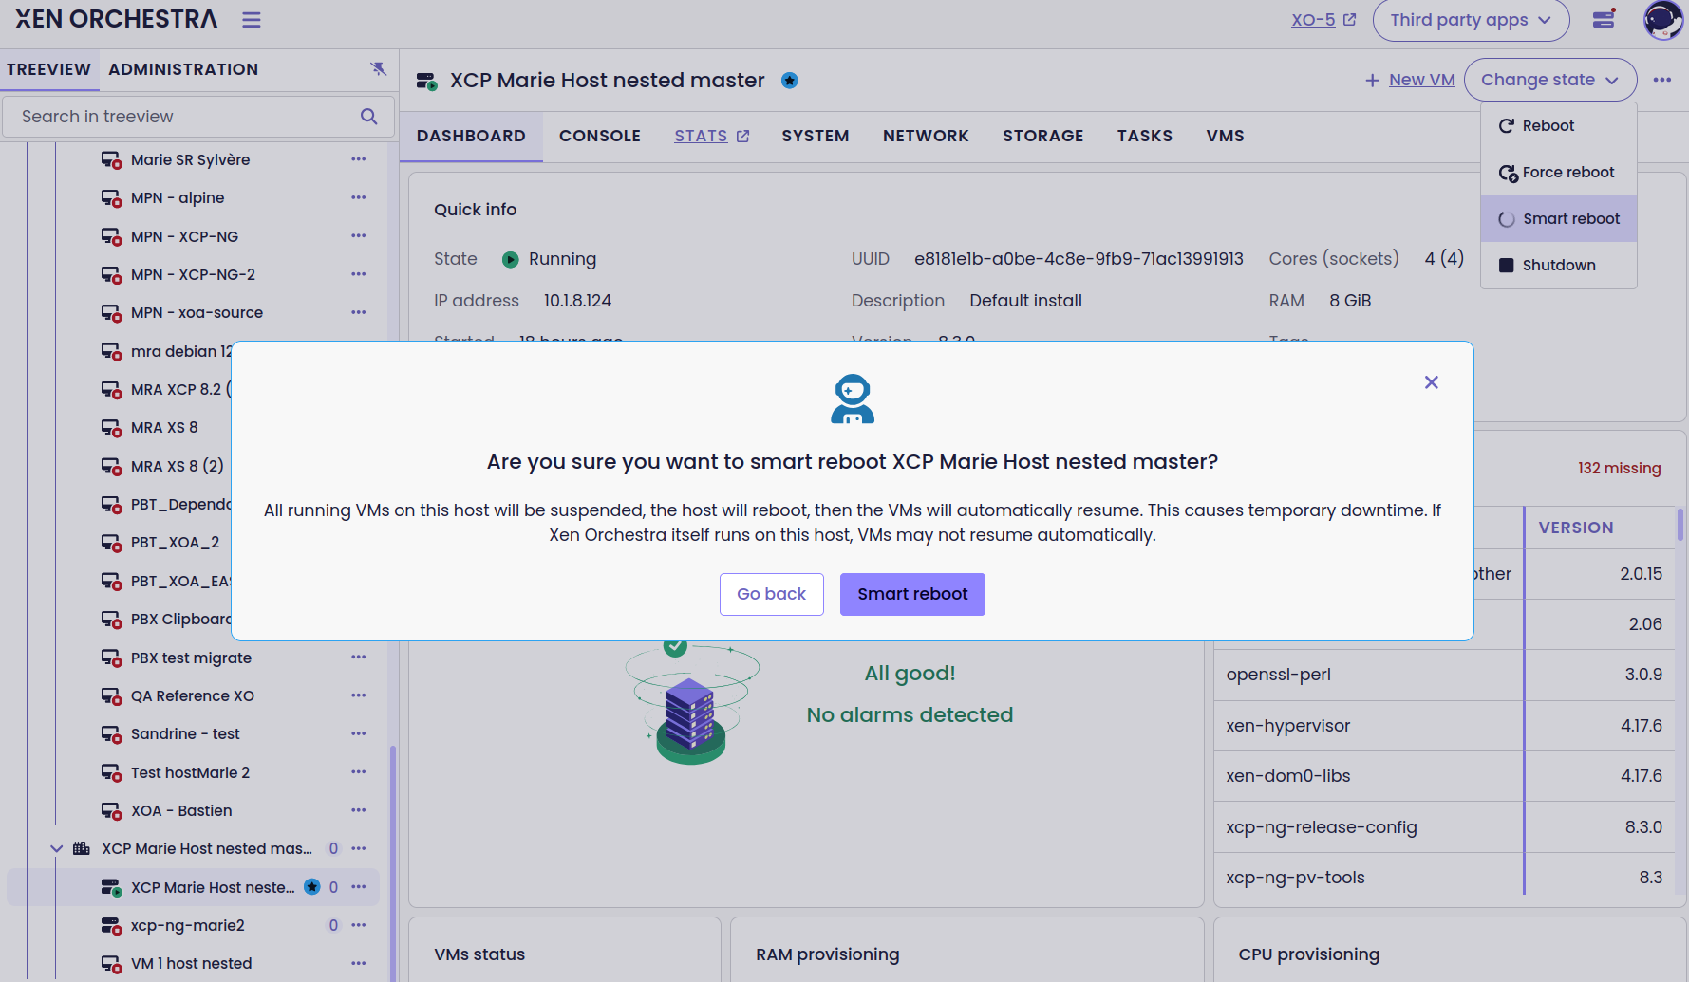The width and height of the screenshot is (1689, 982).
Task: Open actions menu for Test hostMarie 2
Action: [358, 772]
